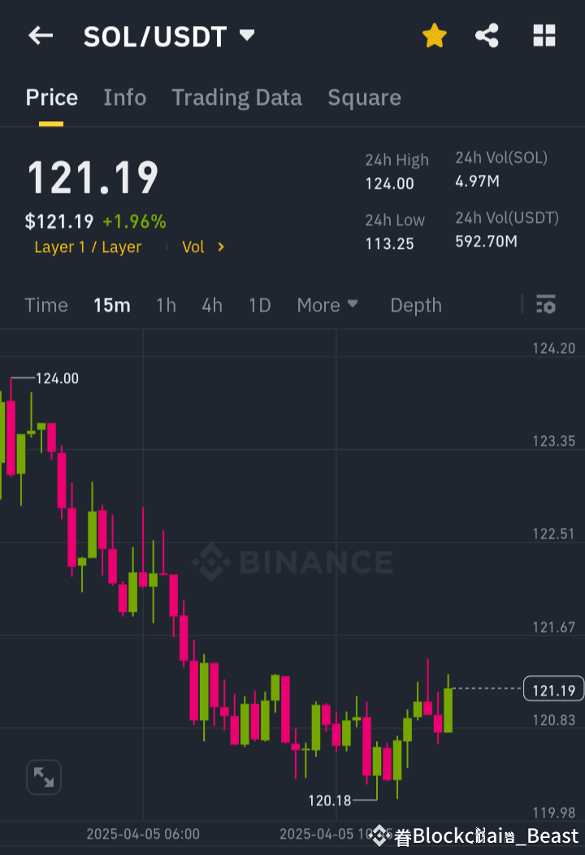The image size is (585, 855).
Task: Select the Depth chart view
Action: [x=415, y=305]
